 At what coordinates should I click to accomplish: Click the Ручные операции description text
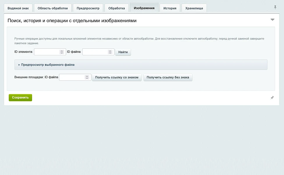click(139, 41)
